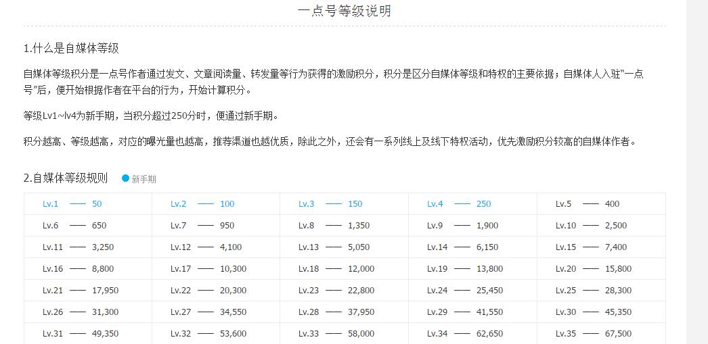Click the Lv.8 1,350 table cell
708x344 pixels.
point(344,226)
